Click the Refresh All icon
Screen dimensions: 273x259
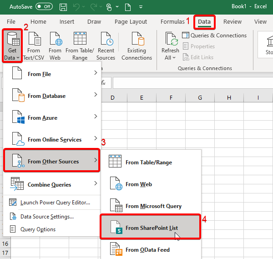click(171, 40)
